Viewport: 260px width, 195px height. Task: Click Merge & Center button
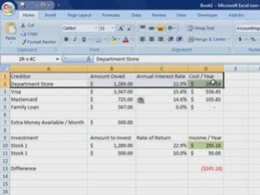207,39
